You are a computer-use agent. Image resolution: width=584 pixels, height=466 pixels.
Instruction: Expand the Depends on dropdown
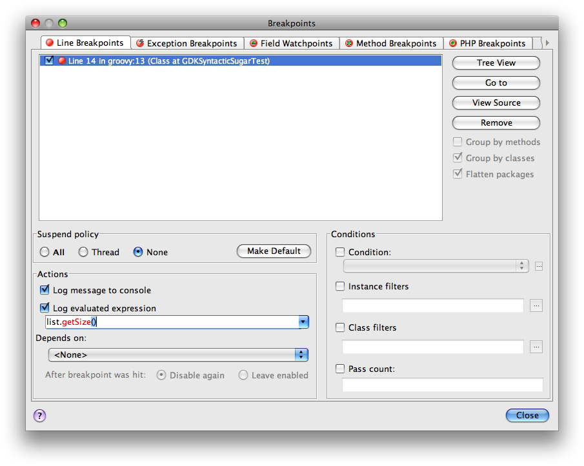[x=301, y=354]
